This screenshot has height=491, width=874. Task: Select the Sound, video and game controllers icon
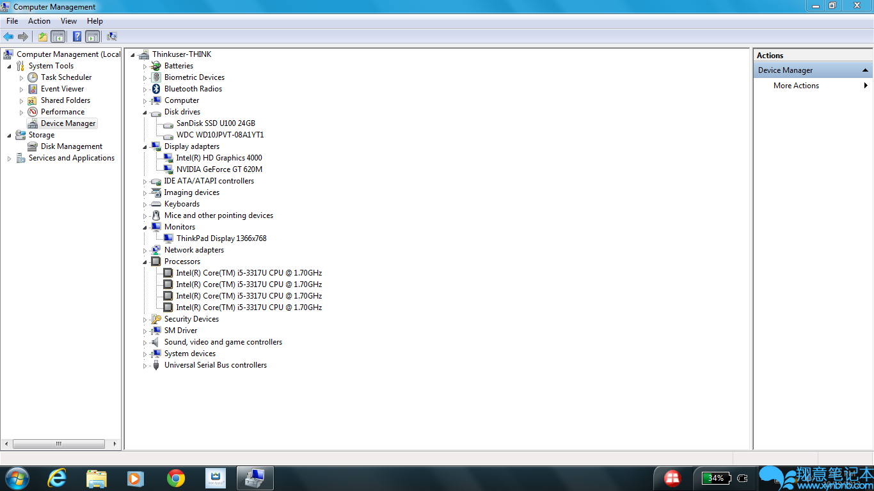coord(156,342)
